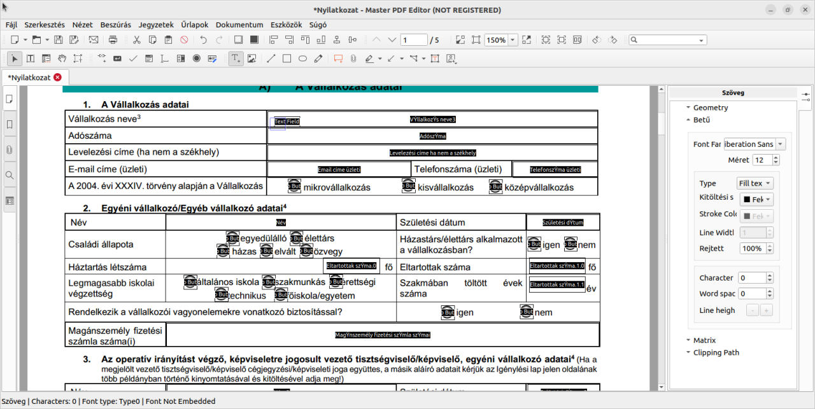Click the red Delete icon
815x409 pixels.
(184, 39)
